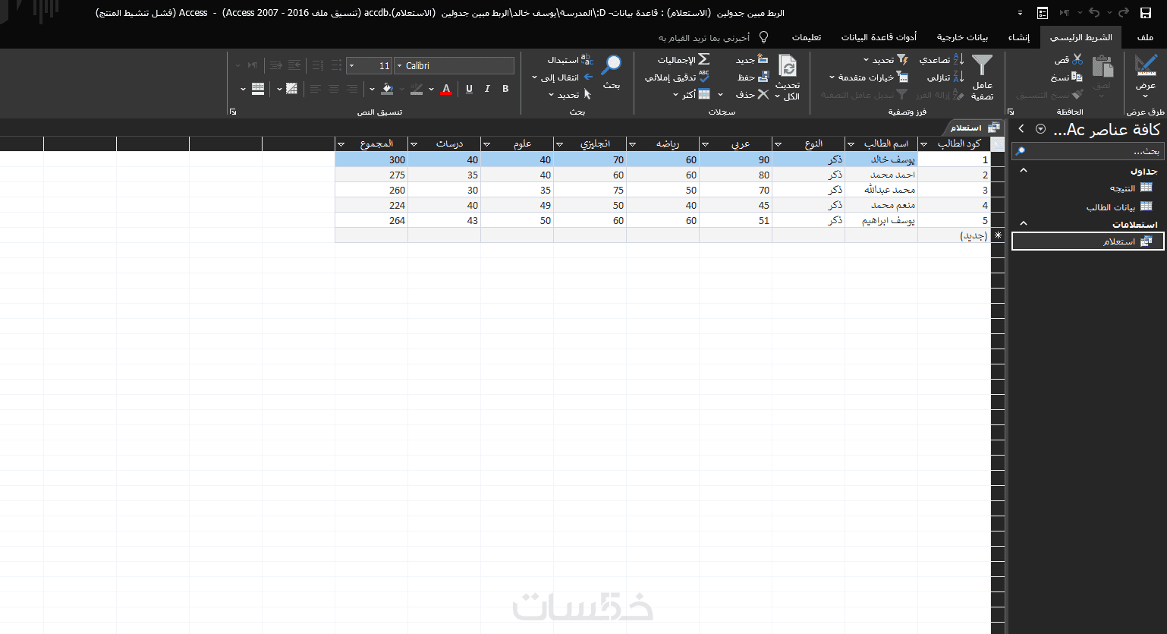Delete the record with حذف
Image resolution: width=1167 pixels, height=634 pixels.
(752, 94)
